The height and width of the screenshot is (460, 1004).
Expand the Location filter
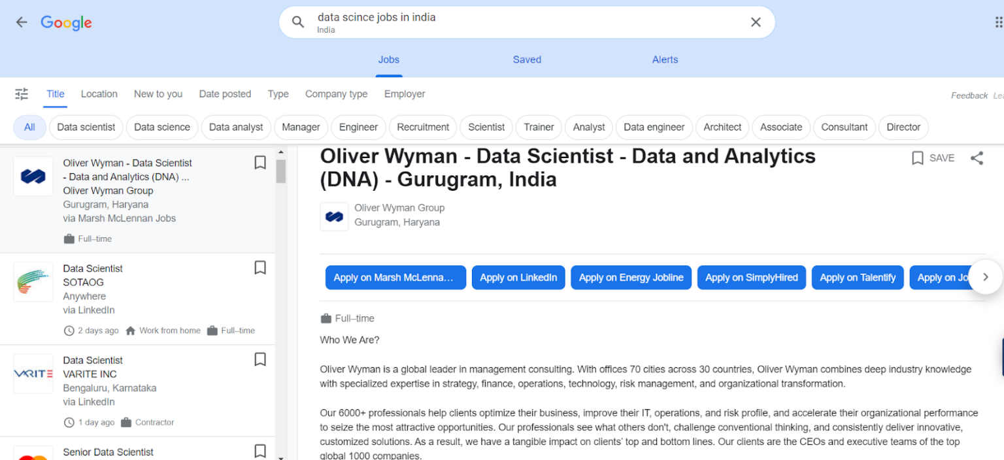[99, 94]
